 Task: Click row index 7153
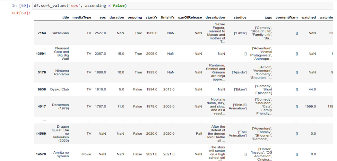(x=42, y=33)
